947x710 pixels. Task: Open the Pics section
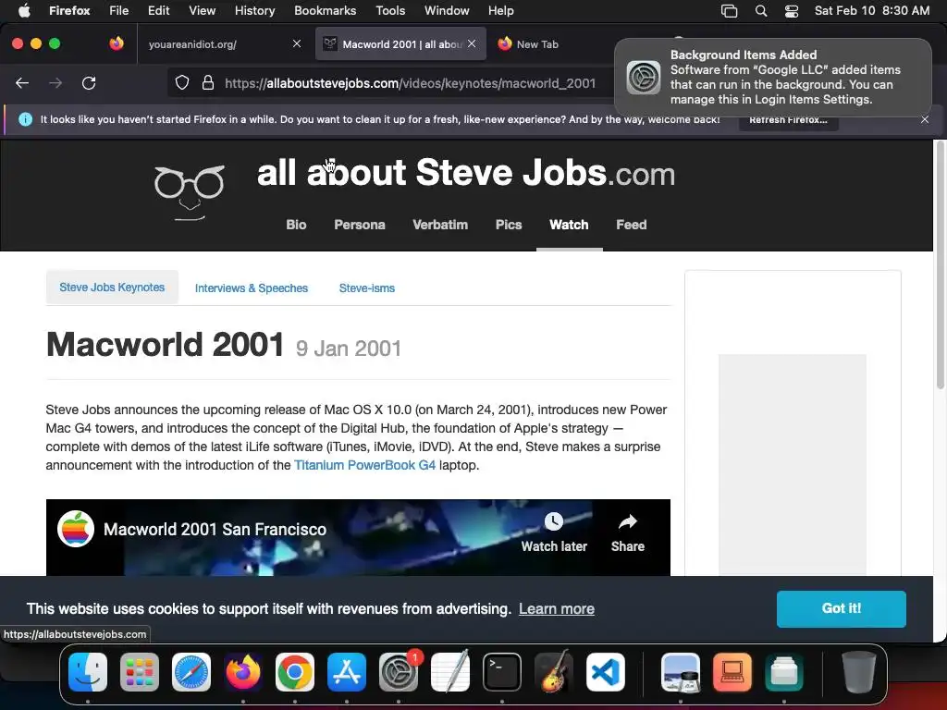pos(509,225)
